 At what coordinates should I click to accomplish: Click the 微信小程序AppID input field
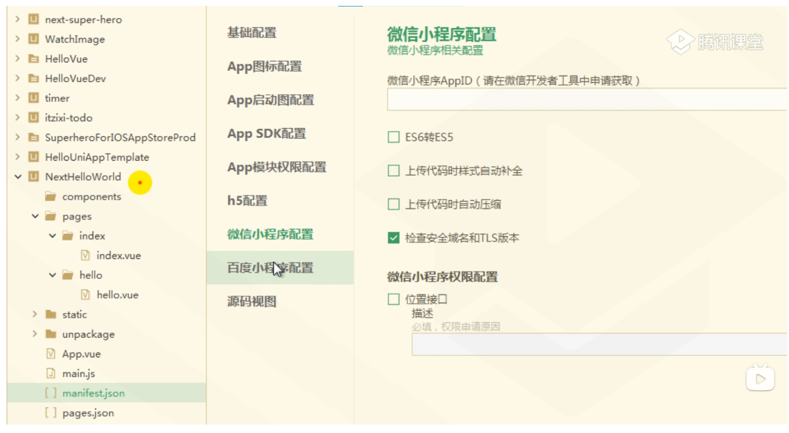587,100
